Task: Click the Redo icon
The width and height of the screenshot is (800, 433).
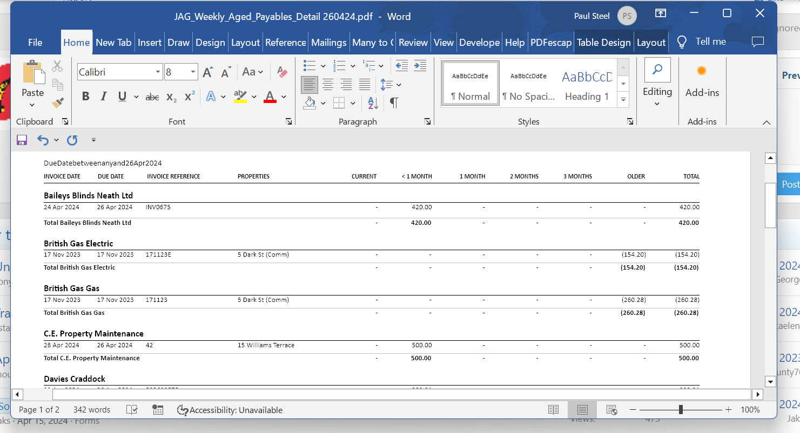Action: [72, 140]
